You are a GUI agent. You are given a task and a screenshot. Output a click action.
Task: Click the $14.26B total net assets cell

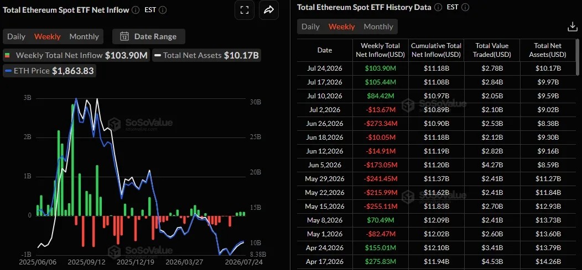(548, 262)
